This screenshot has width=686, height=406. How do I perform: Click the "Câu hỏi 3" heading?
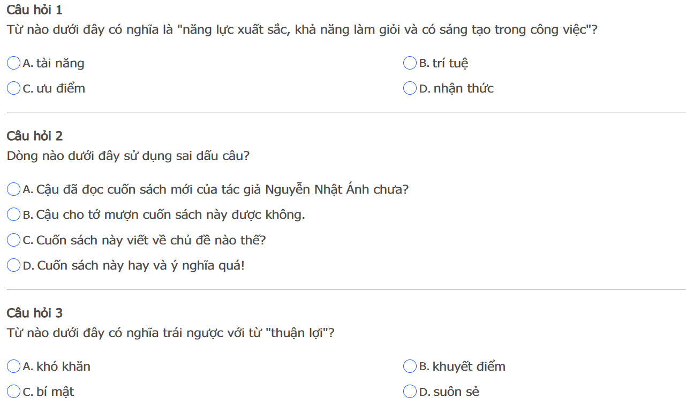tap(35, 313)
